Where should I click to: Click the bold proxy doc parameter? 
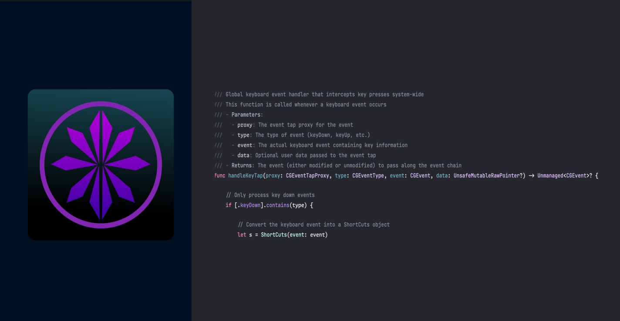coord(245,125)
